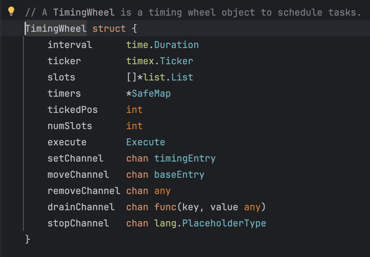Viewport: 370px width, 257px height.
Task: Click the struct keyword
Action: click(x=109, y=29)
